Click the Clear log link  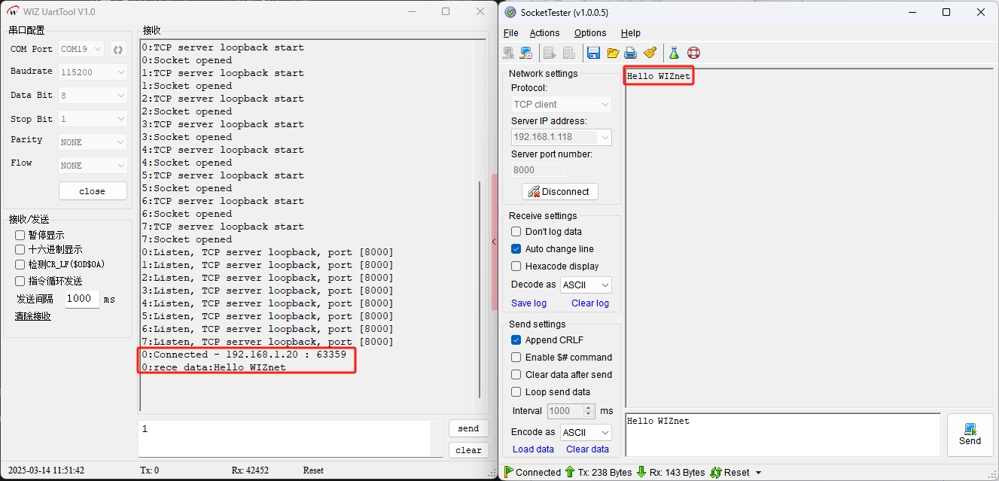click(589, 303)
